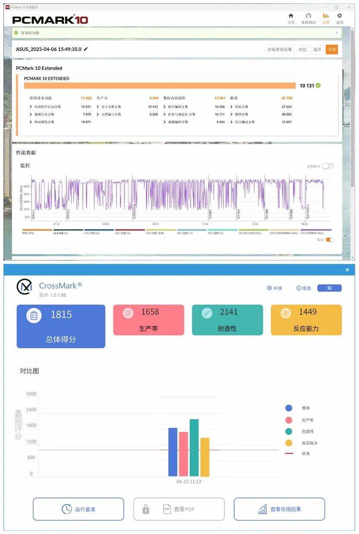Click the CrossMark logo icon

coord(25,287)
